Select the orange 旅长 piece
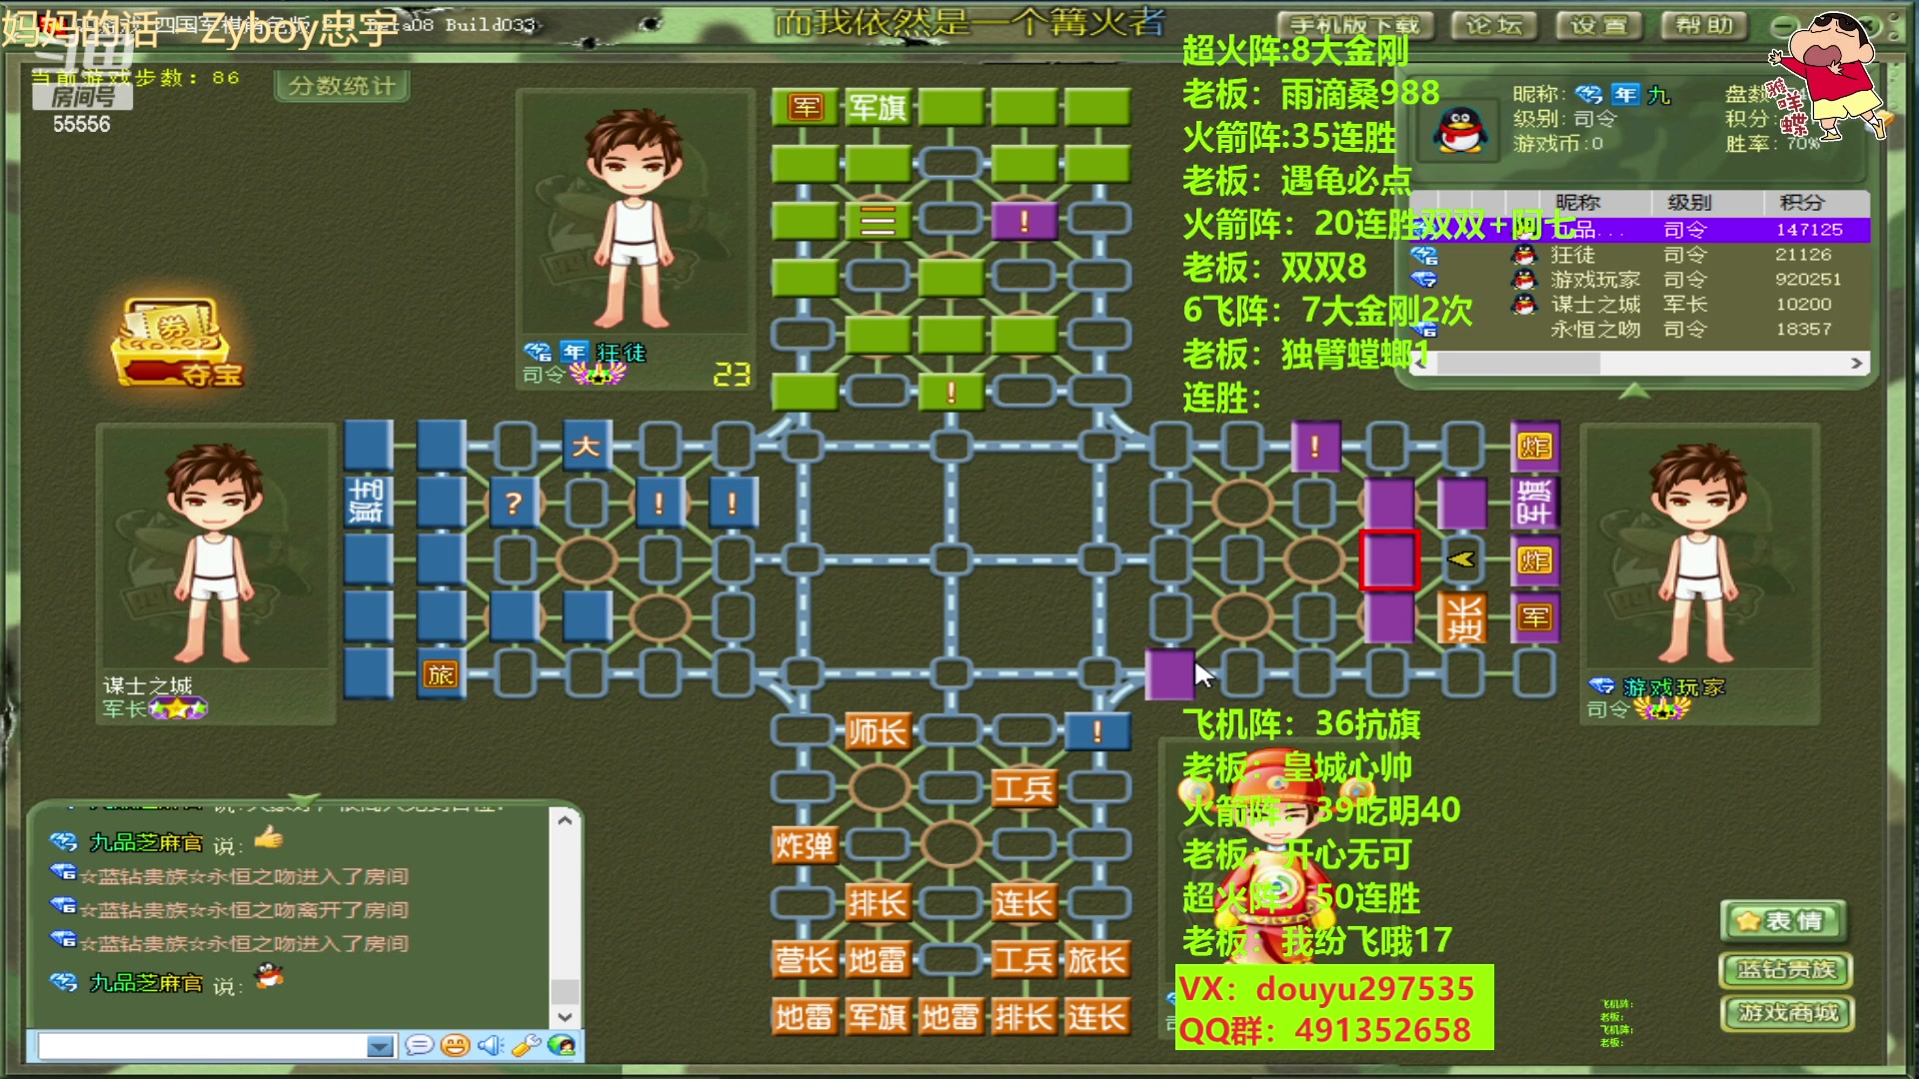This screenshot has height=1079, width=1919. coord(1096,960)
